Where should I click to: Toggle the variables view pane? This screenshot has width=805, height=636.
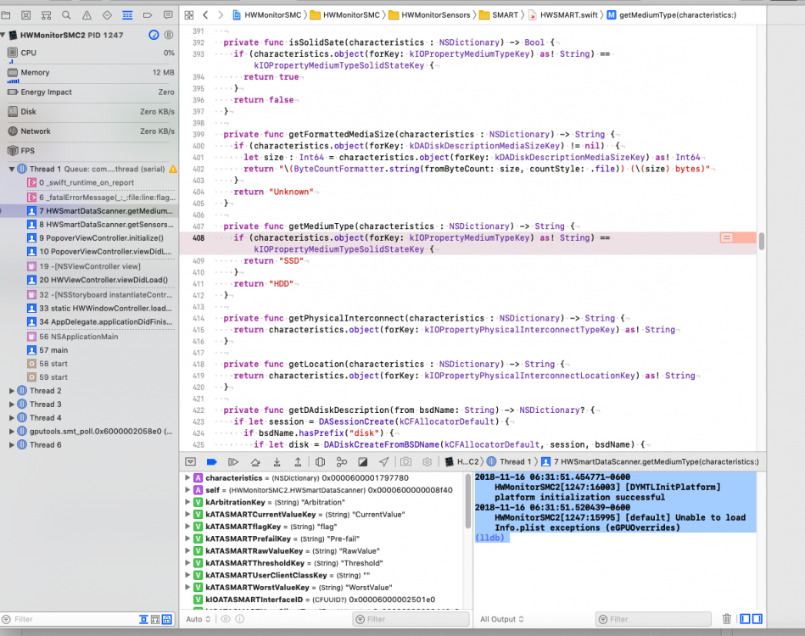tap(745, 619)
